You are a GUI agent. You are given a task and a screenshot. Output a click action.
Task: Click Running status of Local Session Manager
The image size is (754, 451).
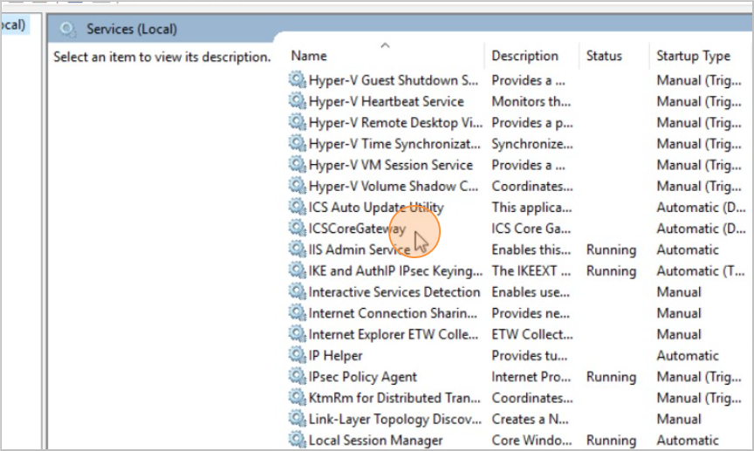point(611,440)
